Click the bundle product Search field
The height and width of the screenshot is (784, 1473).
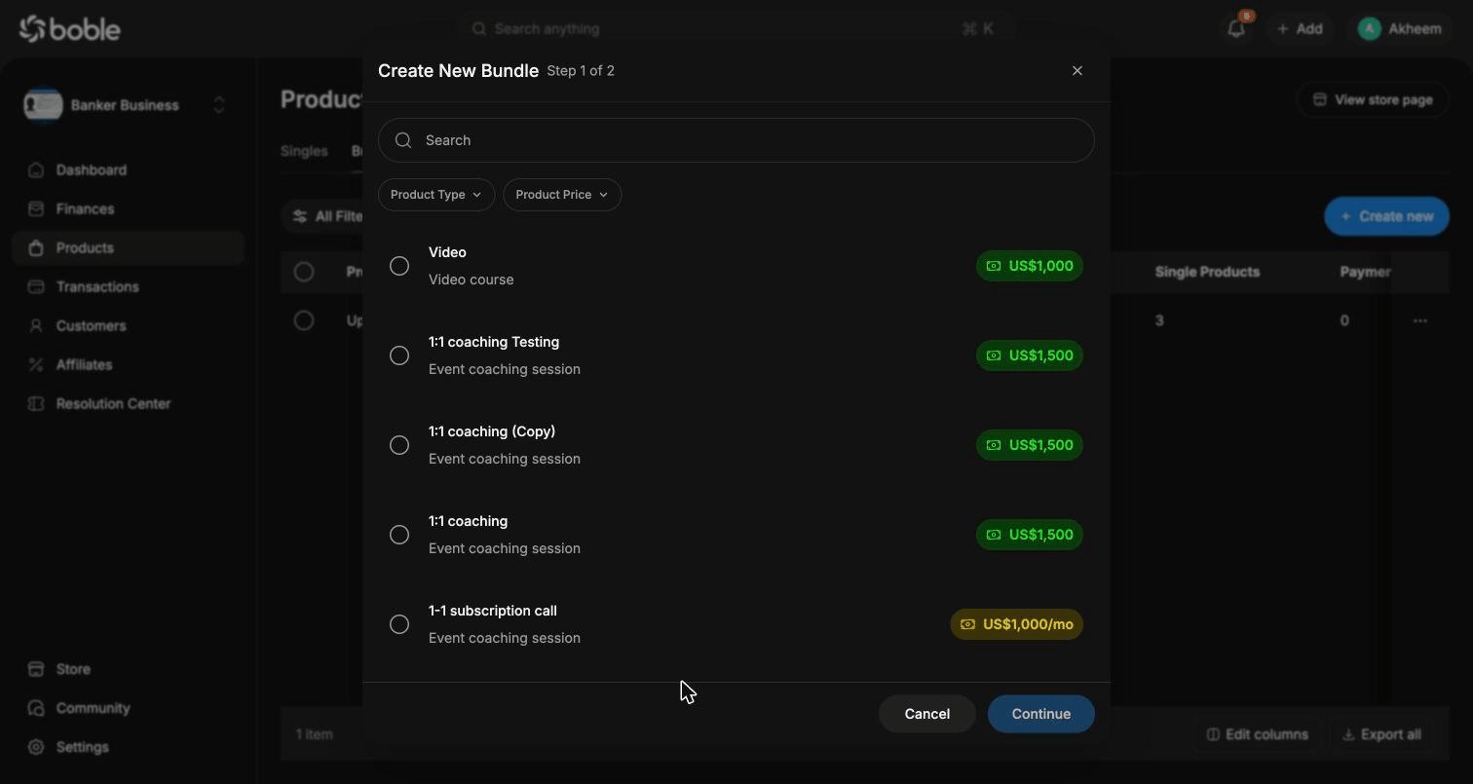pos(736,140)
